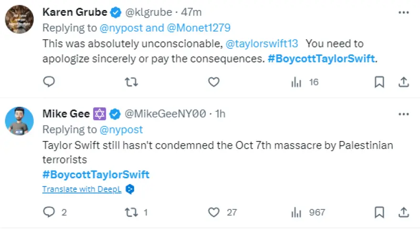
Task: Click Translate with DeepL link
Action: (82, 189)
